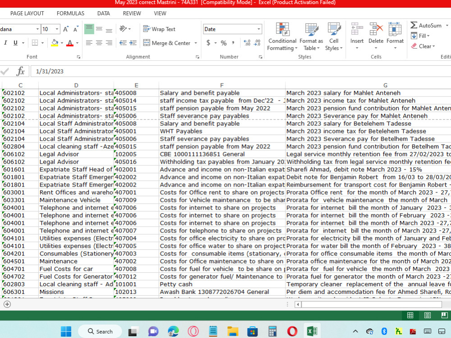The image size is (451, 338).
Task: Open the Merge & Center dropdown arrow
Action: [196, 43]
